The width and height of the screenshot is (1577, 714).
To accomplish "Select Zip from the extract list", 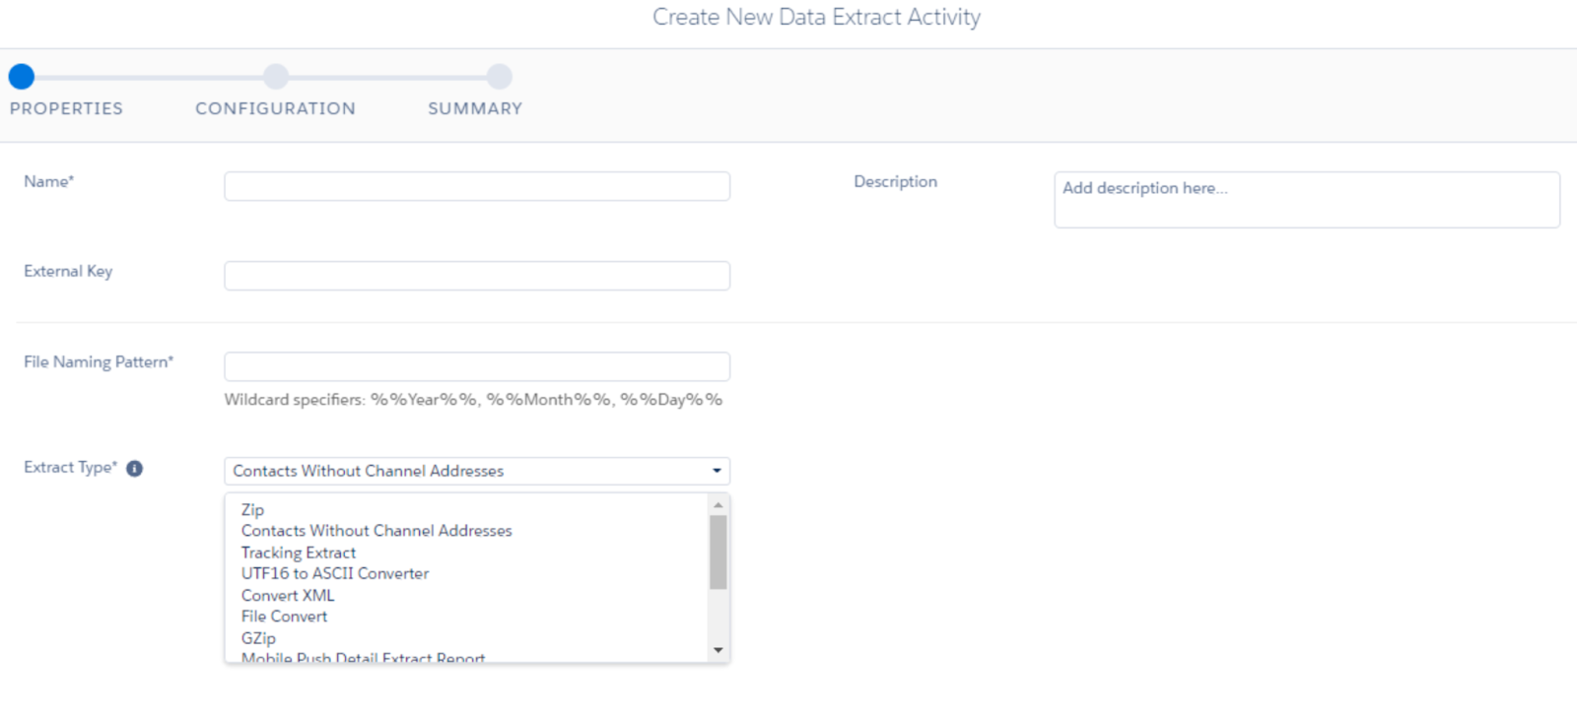I will [x=253, y=510].
